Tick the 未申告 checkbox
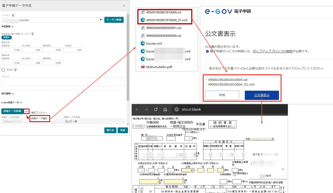Image resolution: width=333 pixels, height=193 pixels. point(3,70)
